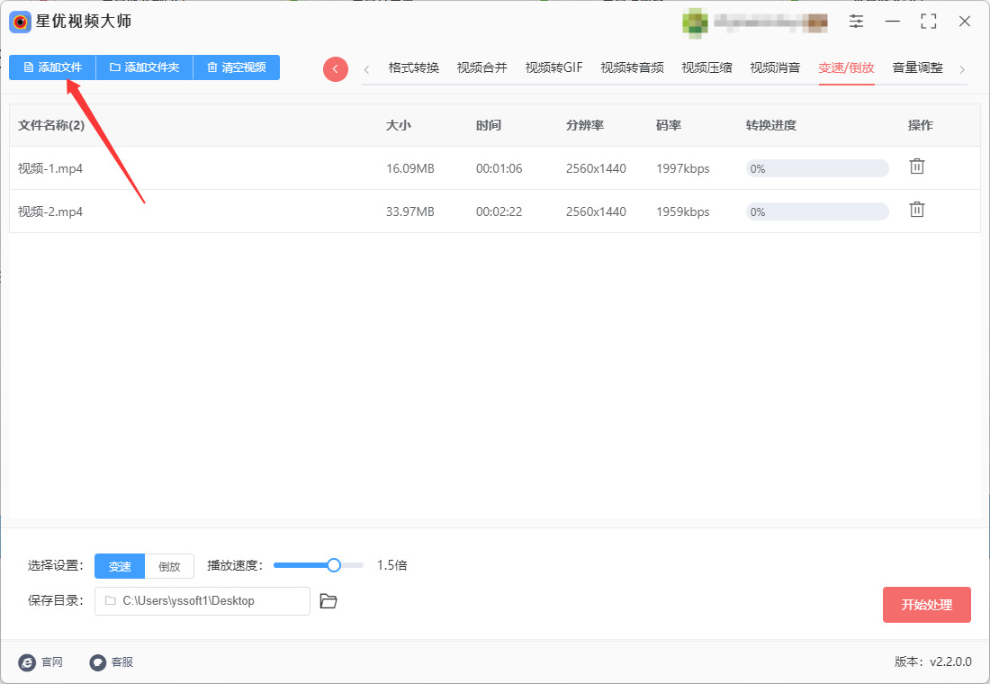Select the 视频压缩 tab
Screen dimensions: 990x684
(706, 67)
